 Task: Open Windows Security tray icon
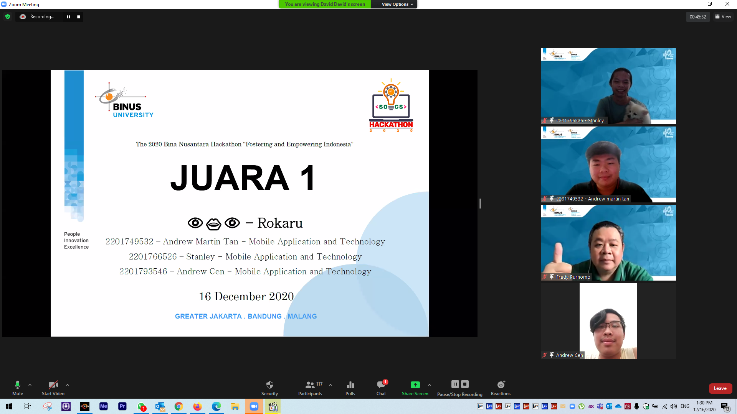point(646,406)
